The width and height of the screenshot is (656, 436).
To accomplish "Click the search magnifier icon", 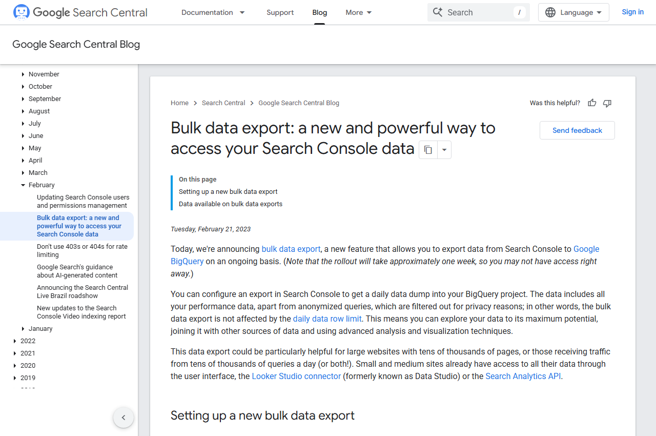I will (437, 12).
